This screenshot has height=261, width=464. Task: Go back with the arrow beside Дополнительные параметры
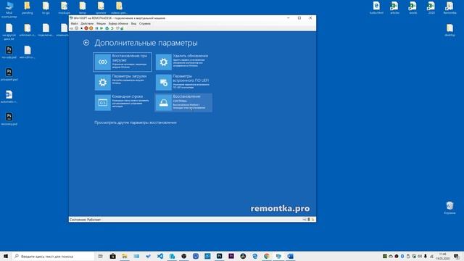point(86,43)
